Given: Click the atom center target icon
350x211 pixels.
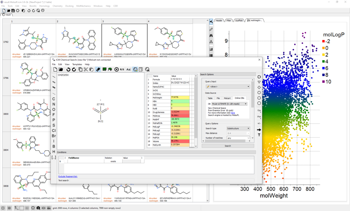Looking at the screenshot, I should coord(116,70).
